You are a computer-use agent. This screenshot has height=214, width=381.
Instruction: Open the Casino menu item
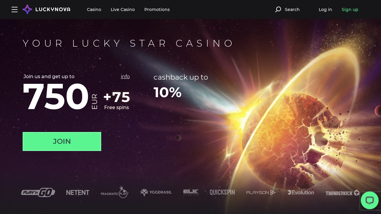tap(94, 10)
